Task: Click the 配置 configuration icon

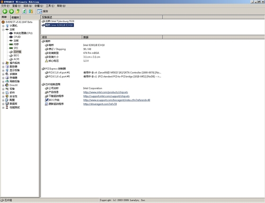Action: point(7,100)
